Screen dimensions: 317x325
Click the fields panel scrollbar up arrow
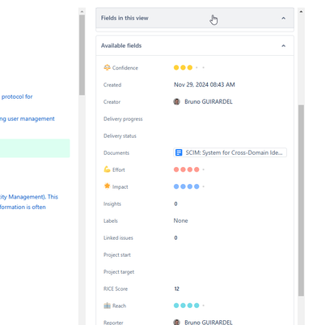[301, 11]
